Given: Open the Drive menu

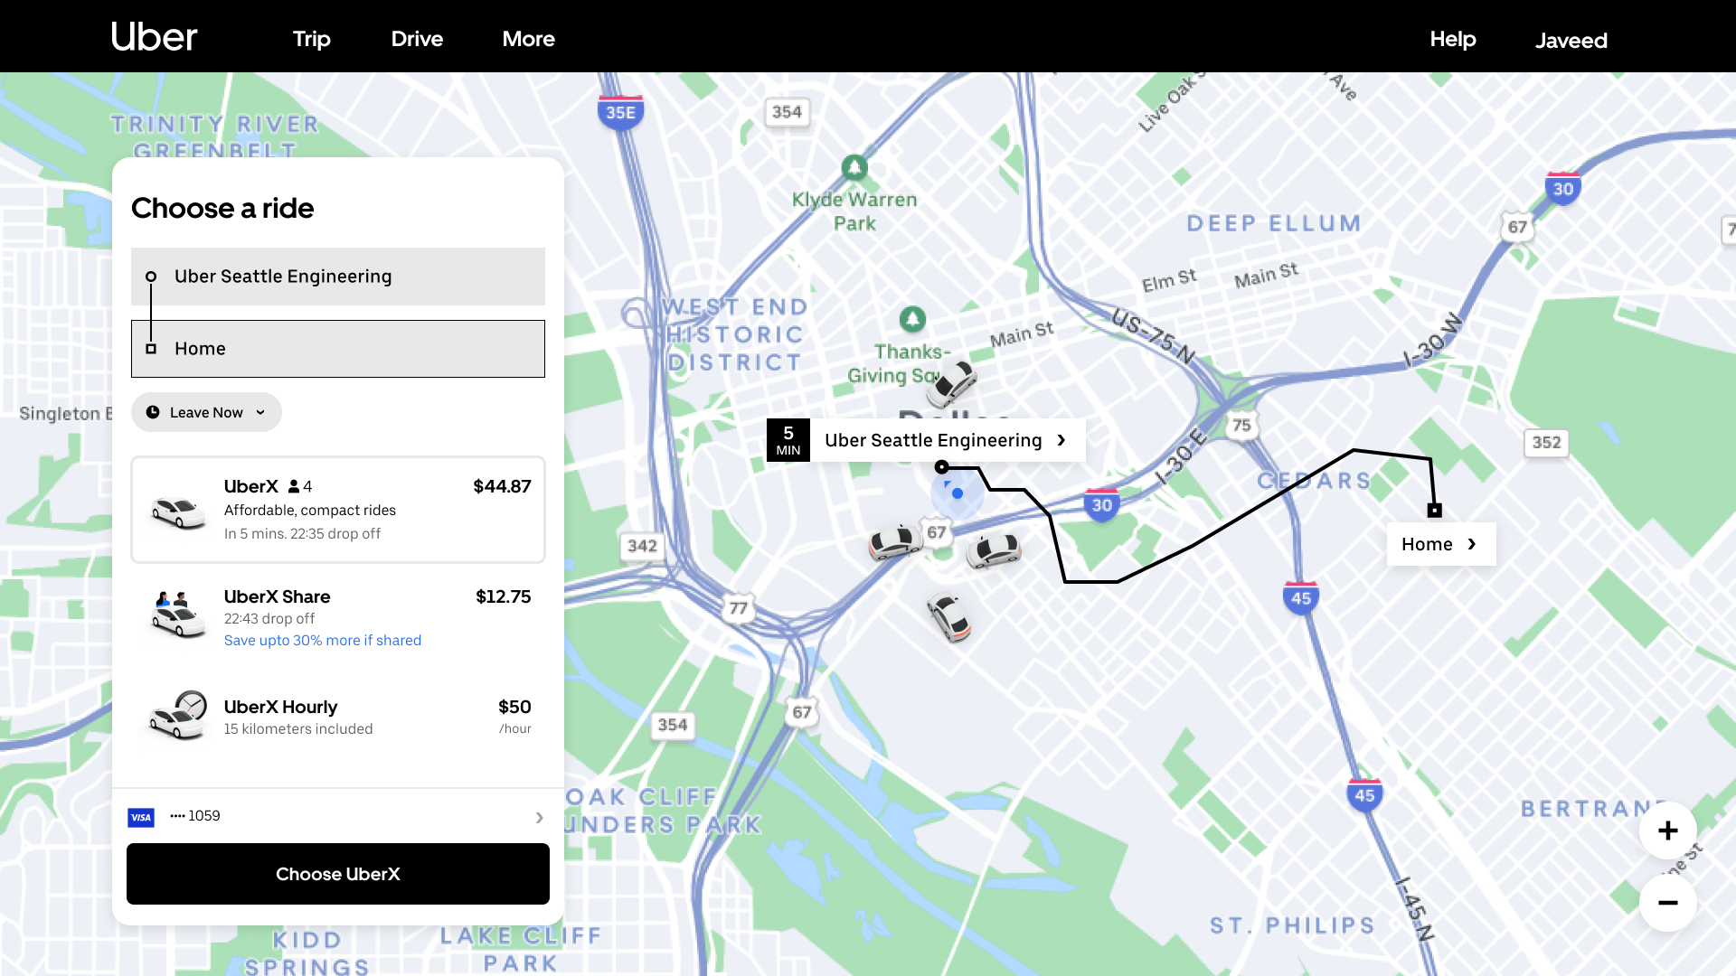Looking at the screenshot, I should tap(417, 39).
